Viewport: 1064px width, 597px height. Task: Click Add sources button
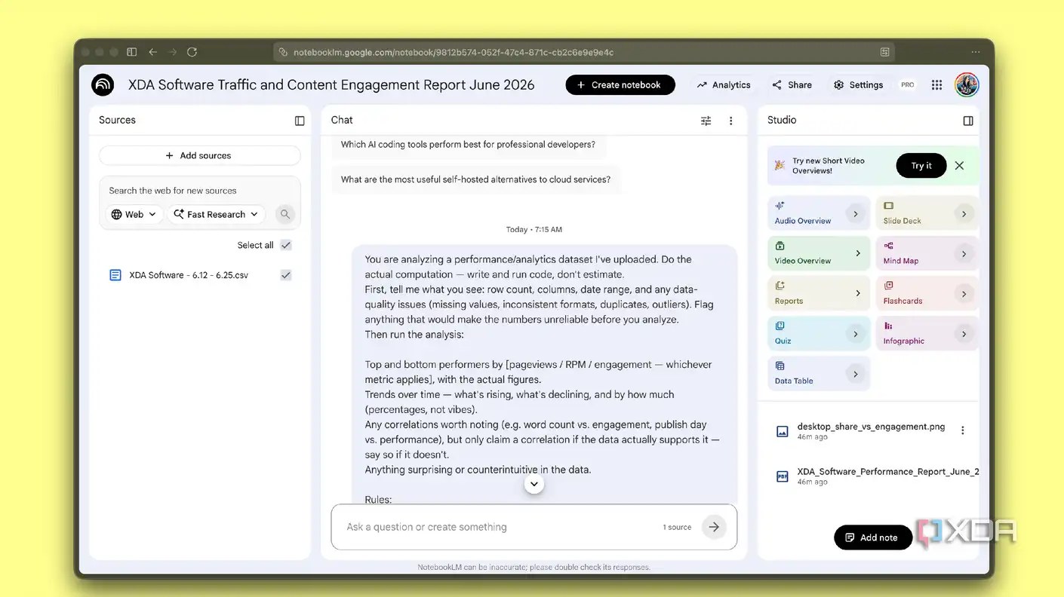click(200, 155)
